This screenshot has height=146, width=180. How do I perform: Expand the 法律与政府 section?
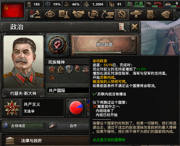pos(45,141)
